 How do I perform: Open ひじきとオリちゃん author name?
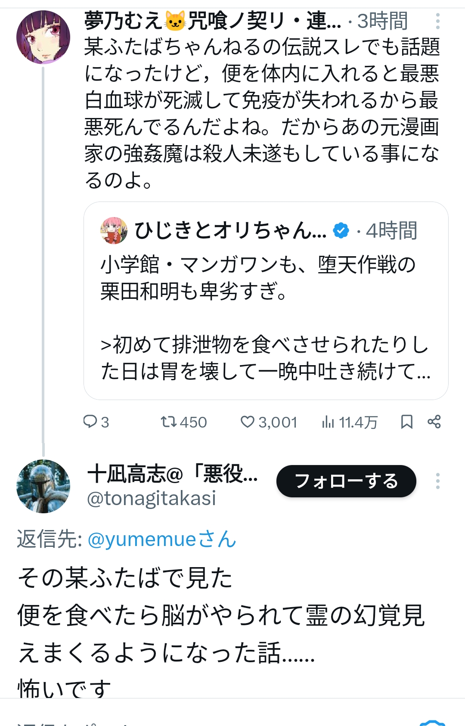tap(230, 231)
